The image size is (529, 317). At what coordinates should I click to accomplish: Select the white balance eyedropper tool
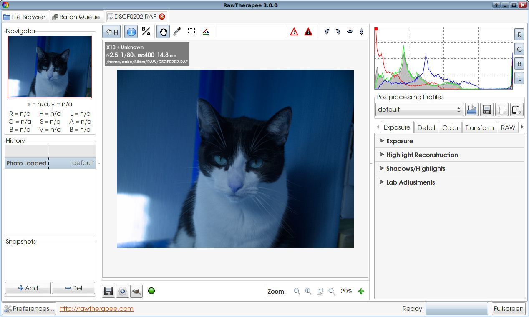(x=177, y=32)
